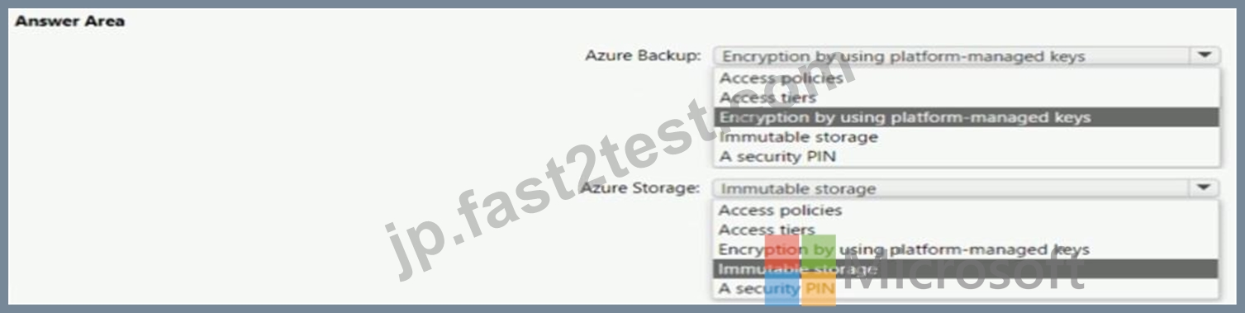Click the Answer Area heading

point(70,21)
